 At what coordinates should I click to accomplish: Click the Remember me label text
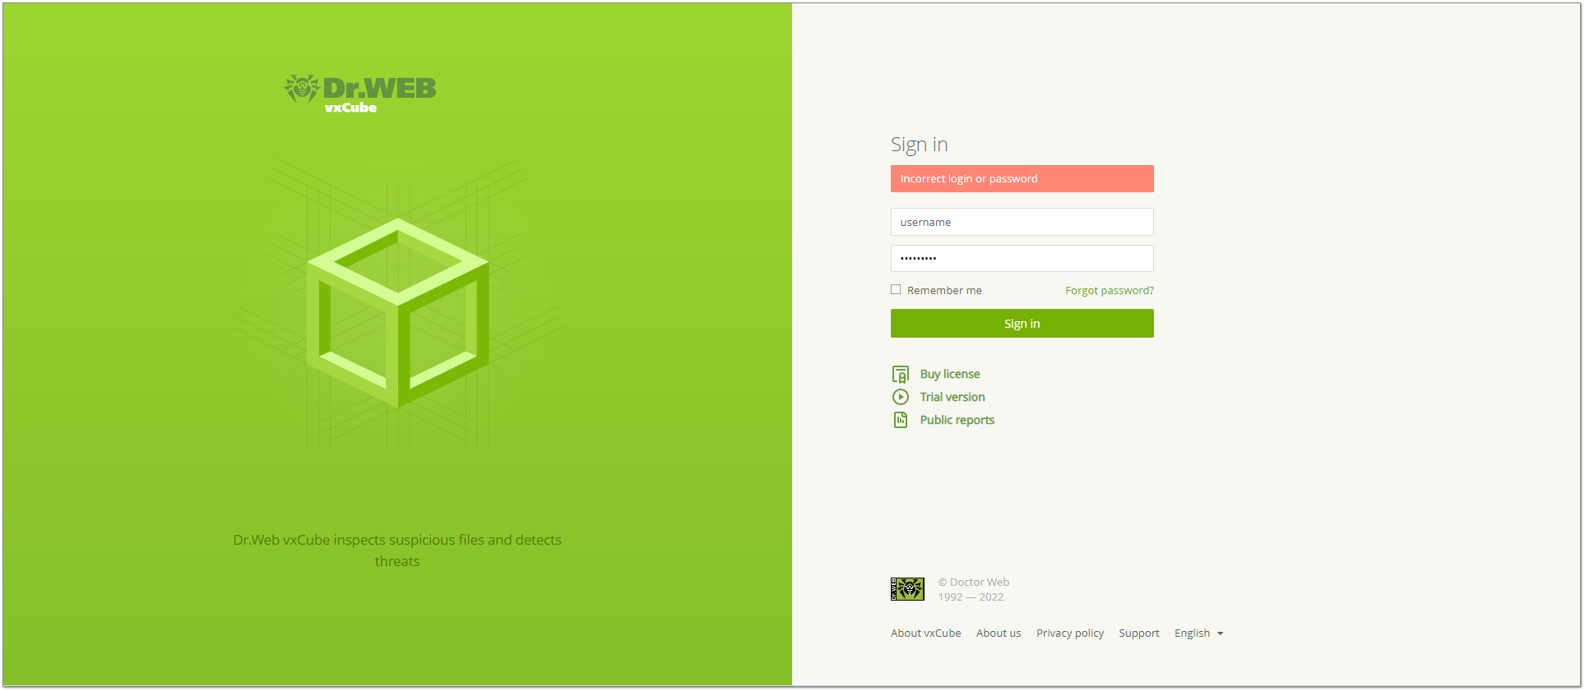944,291
